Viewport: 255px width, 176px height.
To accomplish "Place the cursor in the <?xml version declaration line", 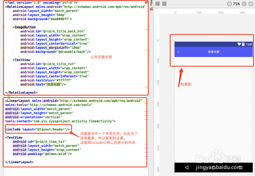I will 41,3.
